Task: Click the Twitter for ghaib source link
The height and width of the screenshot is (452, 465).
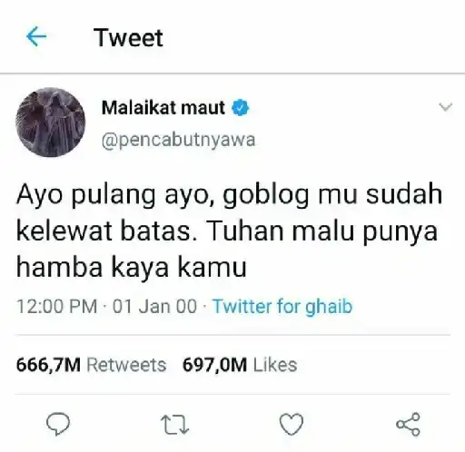Action: tap(282, 306)
